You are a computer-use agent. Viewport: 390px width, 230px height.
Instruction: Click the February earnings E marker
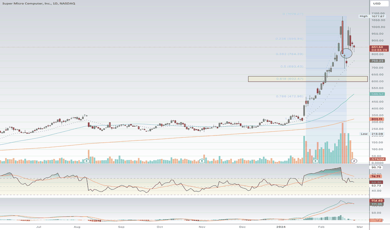click(316, 161)
